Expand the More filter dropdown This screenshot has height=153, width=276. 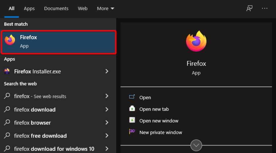point(105,9)
